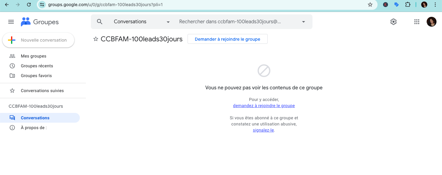Go to Groupes favoris
The height and width of the screenshot is (175, 442).
click(36, 76)
